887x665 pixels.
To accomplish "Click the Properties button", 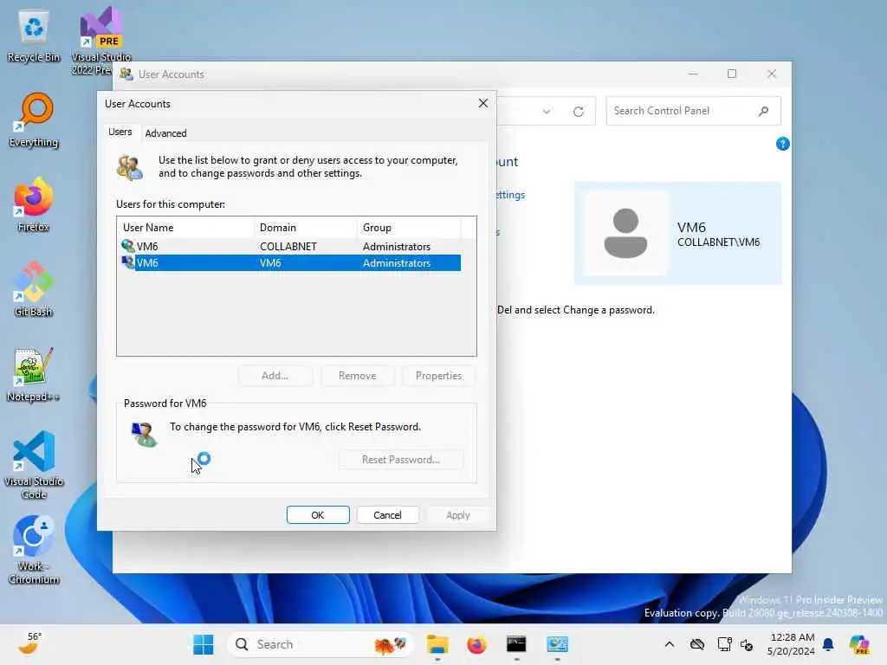I will 439,376.
